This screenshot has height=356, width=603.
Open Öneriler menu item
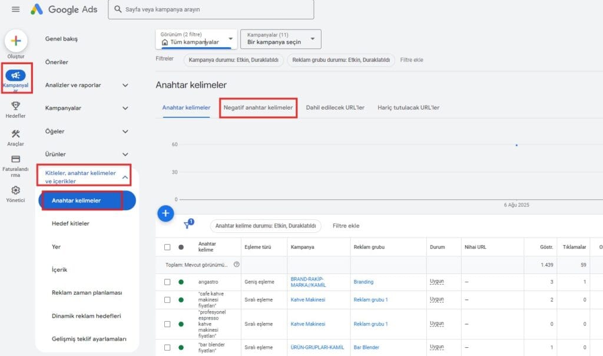(x=57, y=62)
